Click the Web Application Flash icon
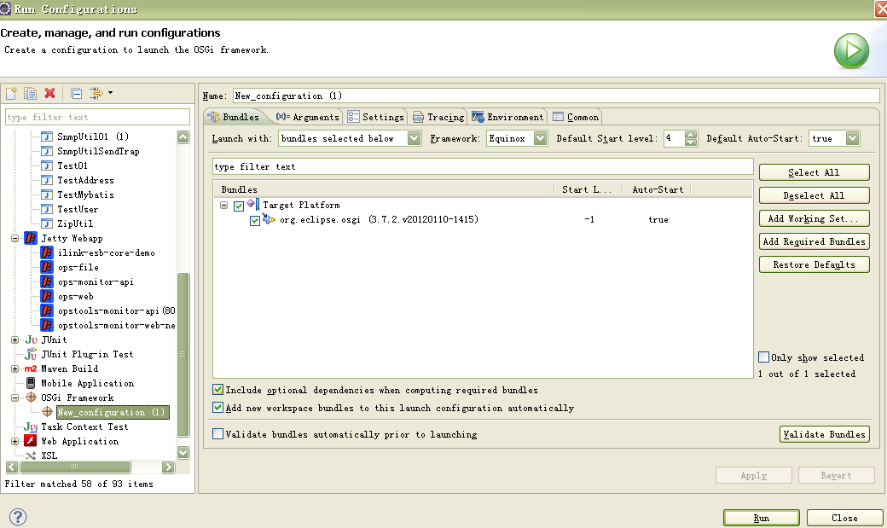The height and width of the screenshot is (528, 887). coord(31,441)
